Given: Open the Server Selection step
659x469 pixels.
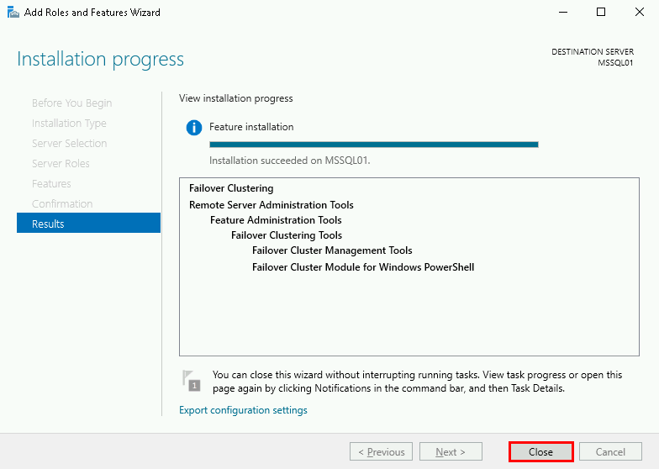Looking at the screenshot, I should tap(69, 144).
